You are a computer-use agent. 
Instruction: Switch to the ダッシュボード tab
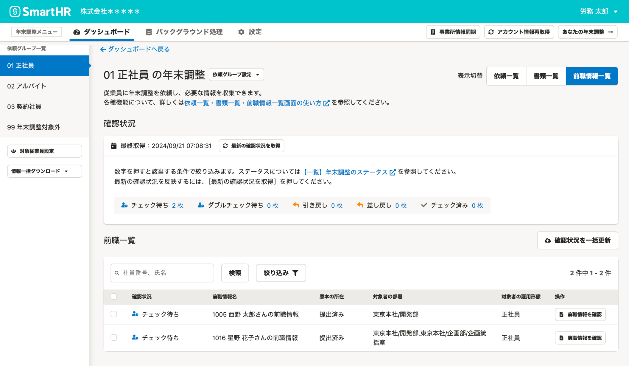(x=102, y=32)
